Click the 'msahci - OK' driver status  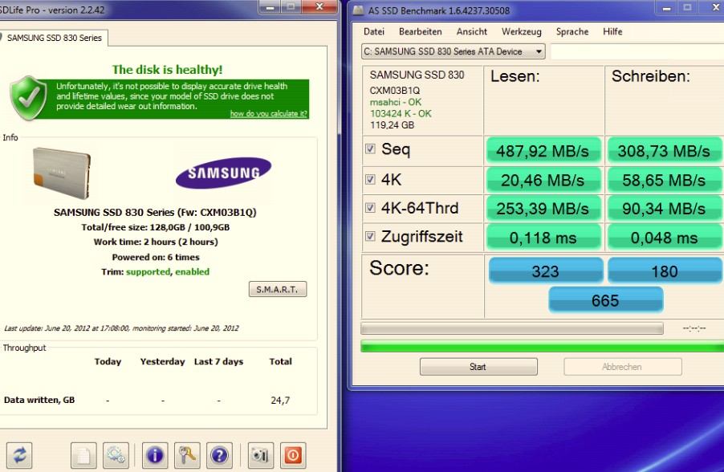pos(396,102)
